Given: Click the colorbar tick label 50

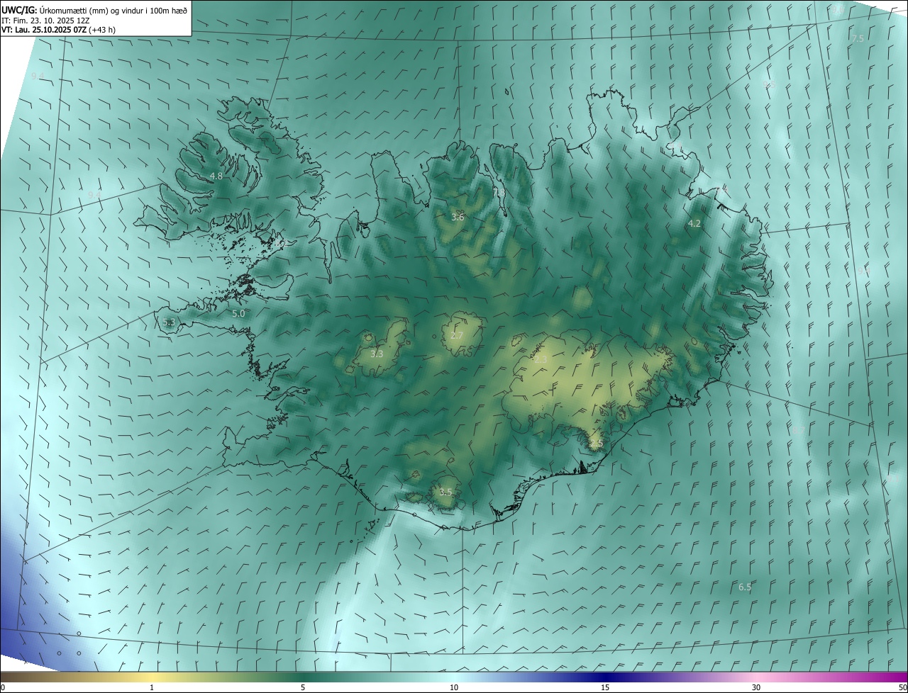Looking at the screenshot, I should click(902, 687).
